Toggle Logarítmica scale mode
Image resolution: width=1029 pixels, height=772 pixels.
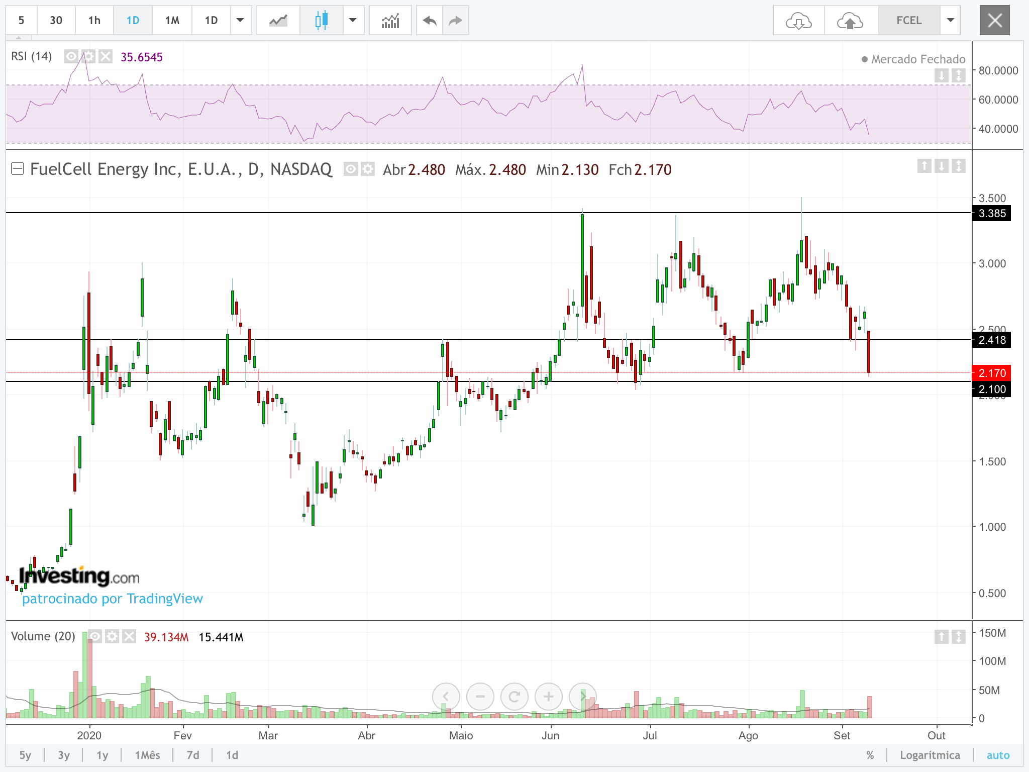pyautogui.click(x=930, y=755)
